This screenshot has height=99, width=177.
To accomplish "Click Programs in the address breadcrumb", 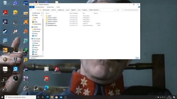I will coord(85,10).
